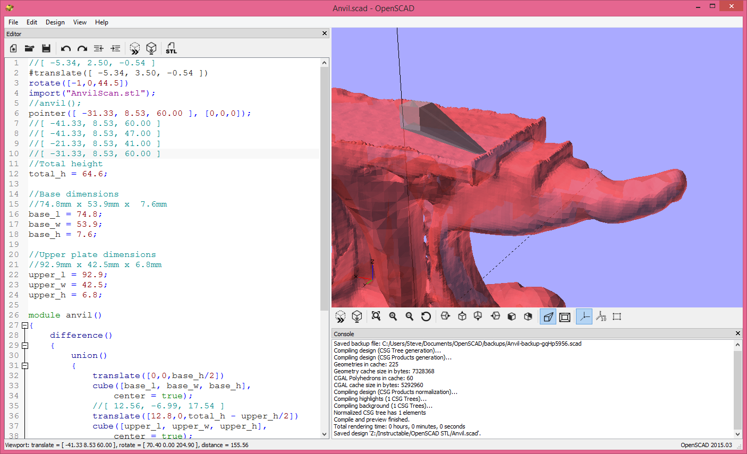Zoom in on the 3D viewport

pyautogui.click(x=393, y=316)
